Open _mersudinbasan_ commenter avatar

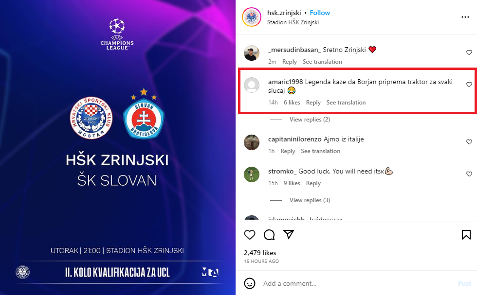252,53
